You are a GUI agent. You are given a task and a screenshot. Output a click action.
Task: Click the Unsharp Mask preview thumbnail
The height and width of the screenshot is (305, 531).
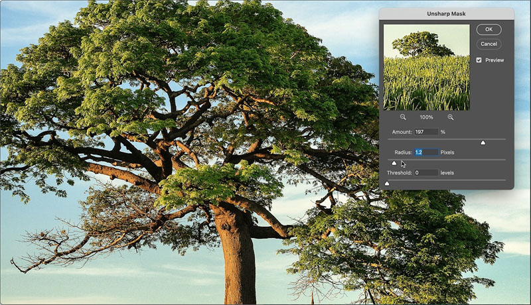426,67
